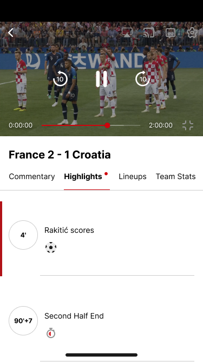The height and width of the screenshot is (362, 203).
Task: Rewind the video 10 seconds
Action: click(x=60, y=79)
